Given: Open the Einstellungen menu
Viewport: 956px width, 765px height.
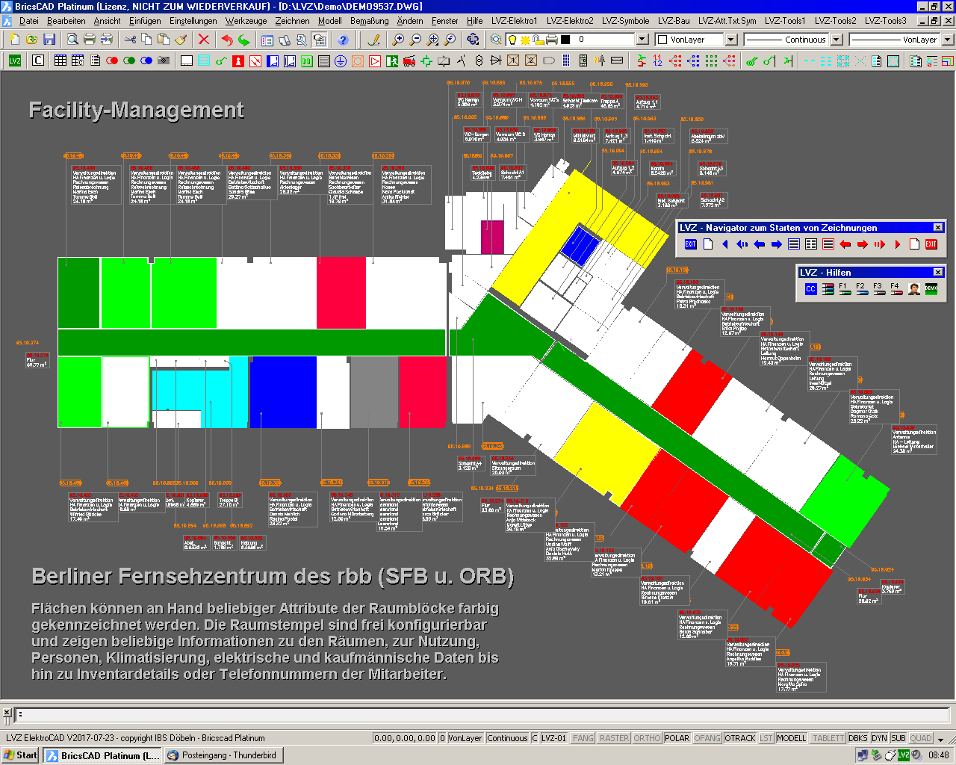Looking at the screenshot, I should coord(193,21).
